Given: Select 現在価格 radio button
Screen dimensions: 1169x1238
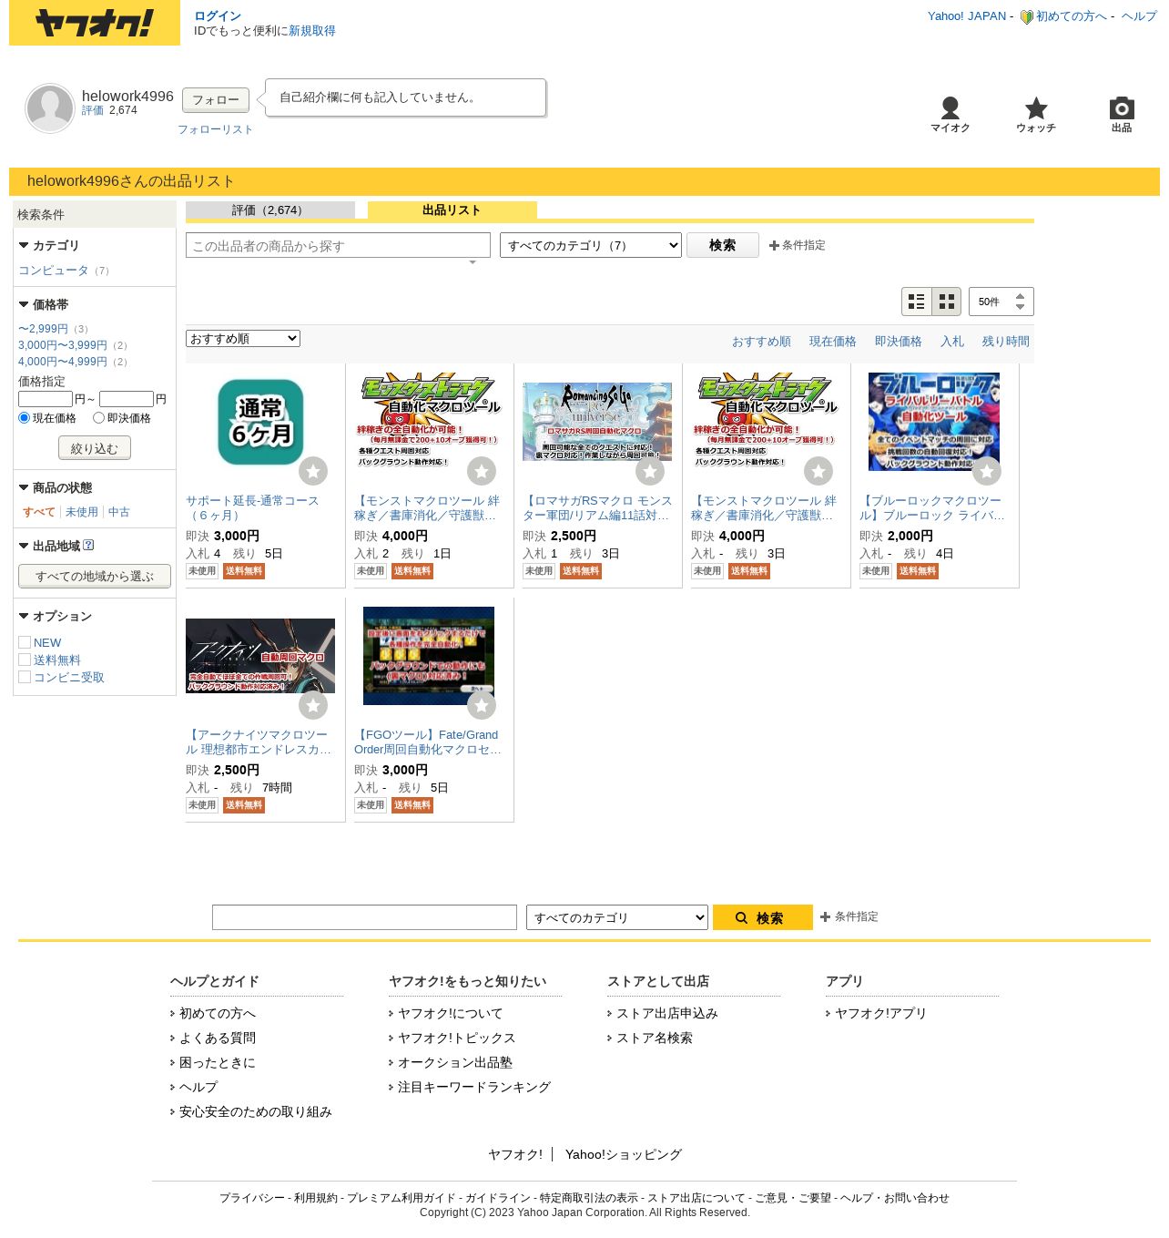Looking at the screenshot, I should coord(25,418).
